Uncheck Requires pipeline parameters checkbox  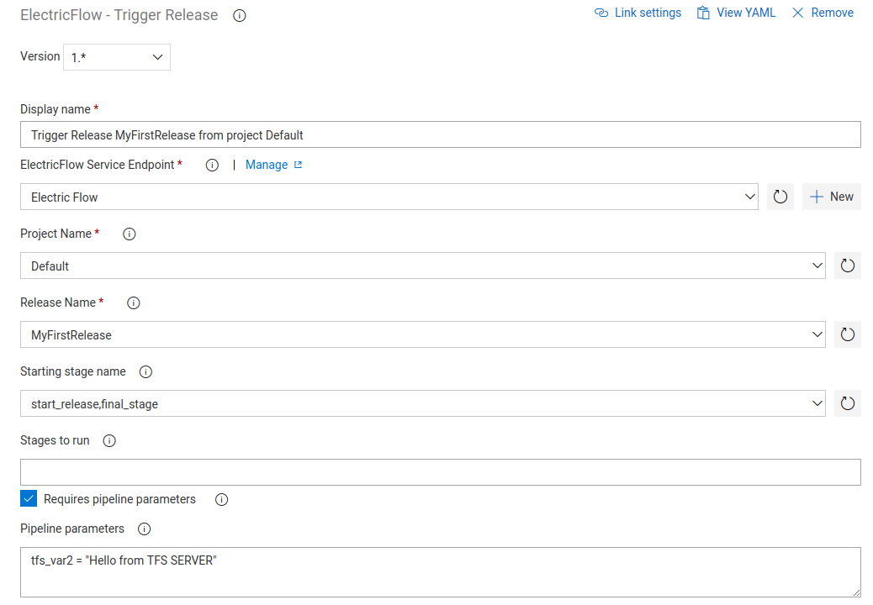point(29,498)
